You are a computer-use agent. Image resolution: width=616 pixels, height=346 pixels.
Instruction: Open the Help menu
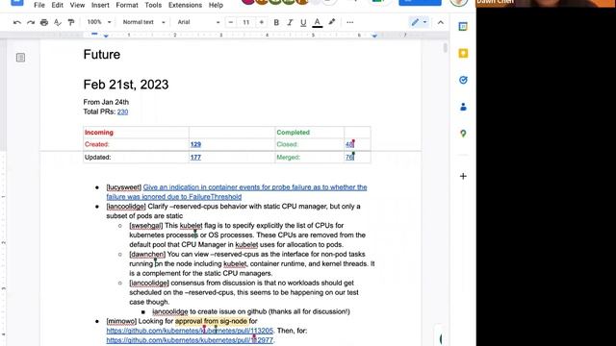tap(216, 5)
